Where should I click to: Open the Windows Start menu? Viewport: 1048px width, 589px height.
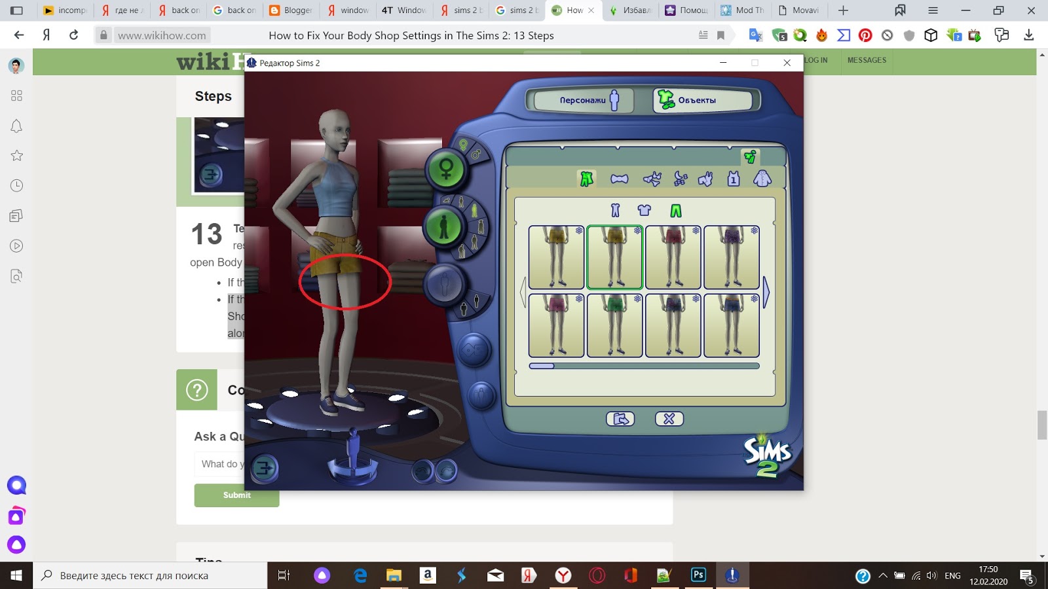tap(16, 575)
